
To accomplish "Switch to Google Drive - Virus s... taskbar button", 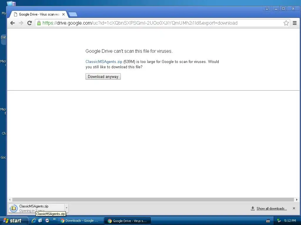I will click(128, 221).
